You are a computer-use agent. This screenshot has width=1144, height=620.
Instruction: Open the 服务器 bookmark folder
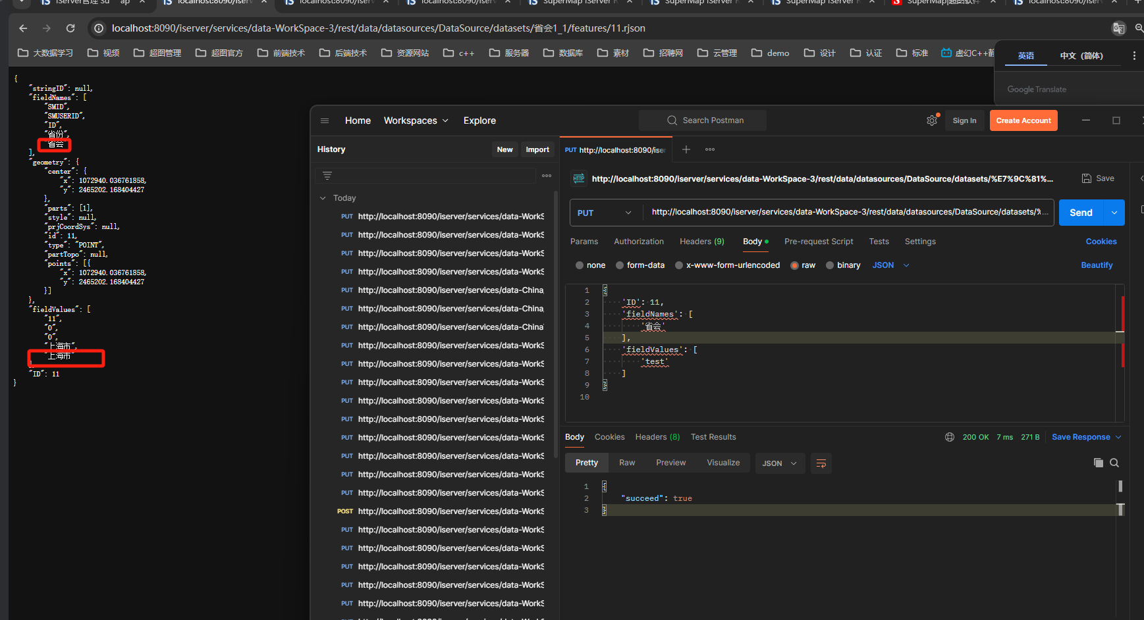pos(509,53)
